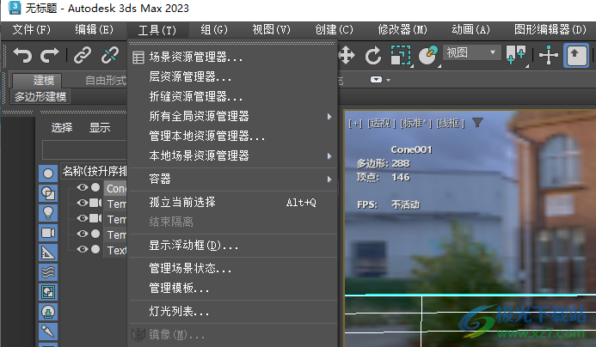
Task: Click the geometry filter sphere icon
Action: 48,173
